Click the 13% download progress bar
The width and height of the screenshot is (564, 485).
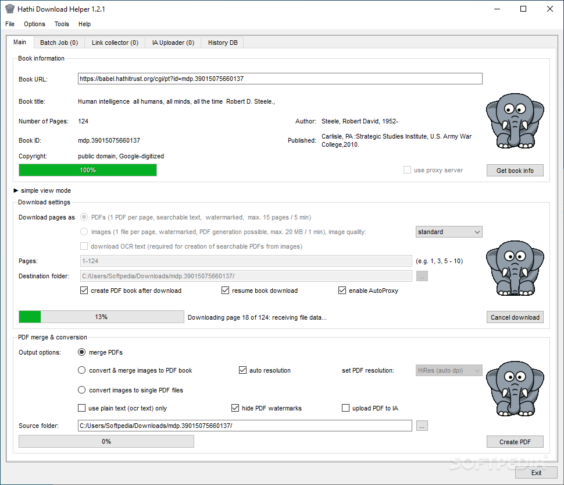pos(101,317)
